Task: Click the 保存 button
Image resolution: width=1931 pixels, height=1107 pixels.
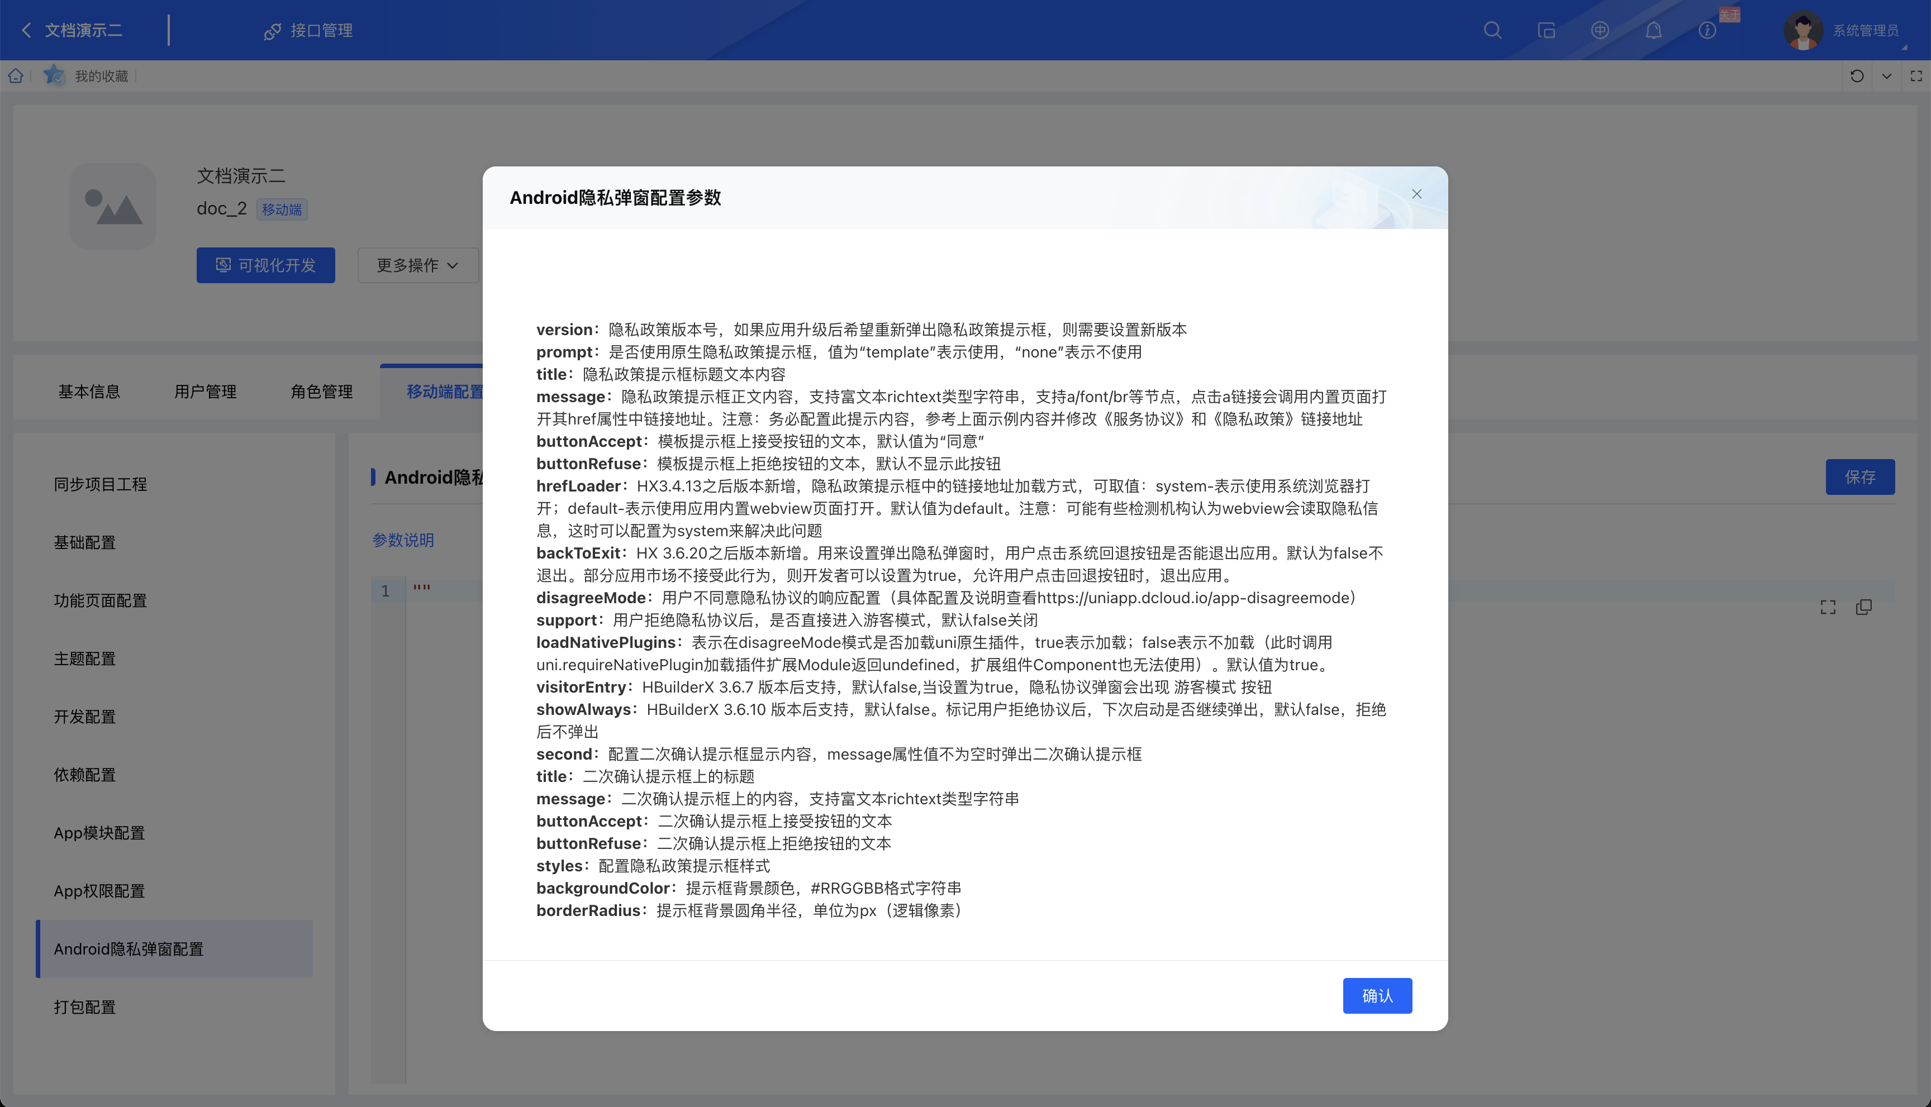Action: pyautogui.click(x=1859, y=477)
